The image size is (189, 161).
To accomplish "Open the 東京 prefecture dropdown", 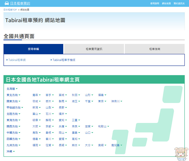I will [102, 101].
